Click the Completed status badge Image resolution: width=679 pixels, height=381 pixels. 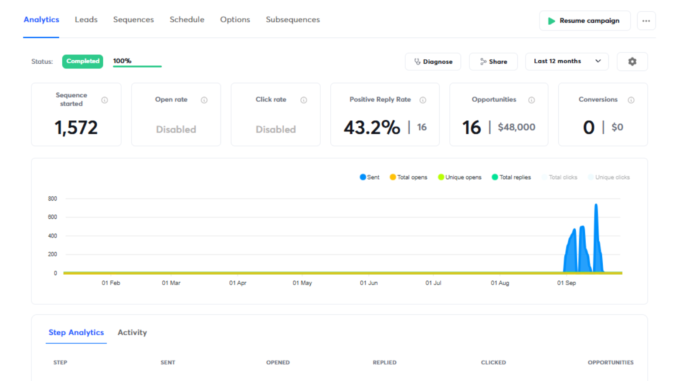[82, 61]
